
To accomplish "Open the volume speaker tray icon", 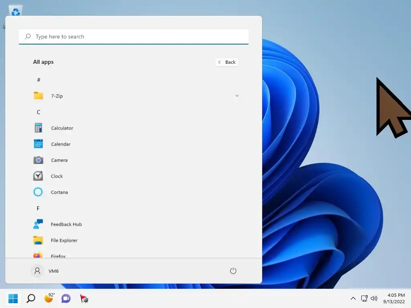I will coord(374,298).
